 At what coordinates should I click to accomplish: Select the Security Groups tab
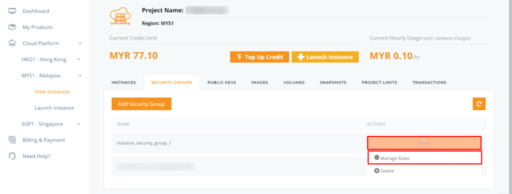171,82
